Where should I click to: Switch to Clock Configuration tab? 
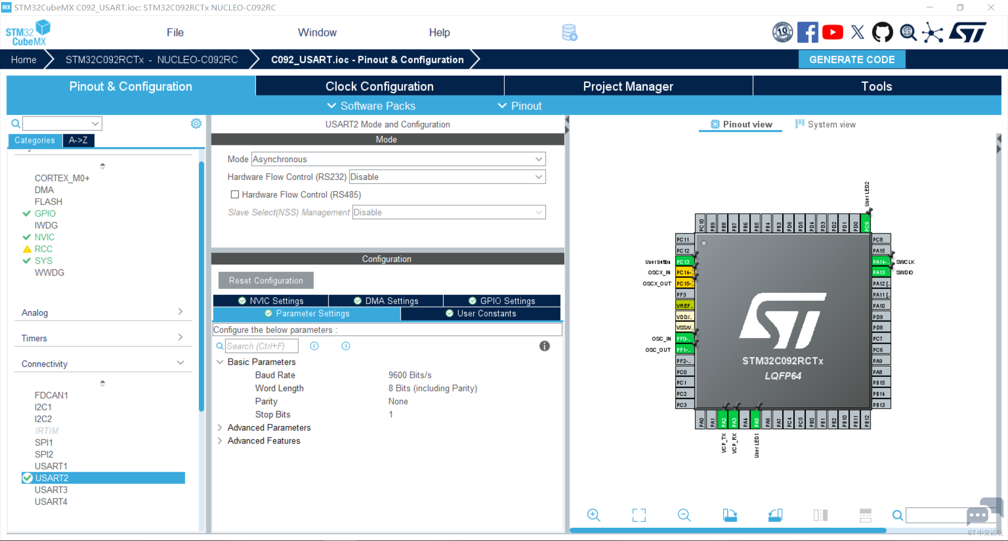[379, 86]
